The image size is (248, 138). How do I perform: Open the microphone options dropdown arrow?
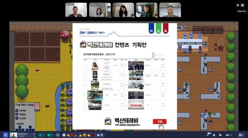coord(44,135)
